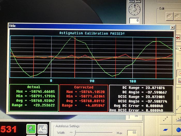The height and width of the screenshot is (136, 181).
Task: Click the histogram bars tool icon
Action: (x=178, y=119)
